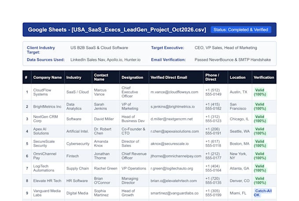Click phone number +1 (415) 555-0182
This screenshot has height=201, width=299.
point(213,106)
